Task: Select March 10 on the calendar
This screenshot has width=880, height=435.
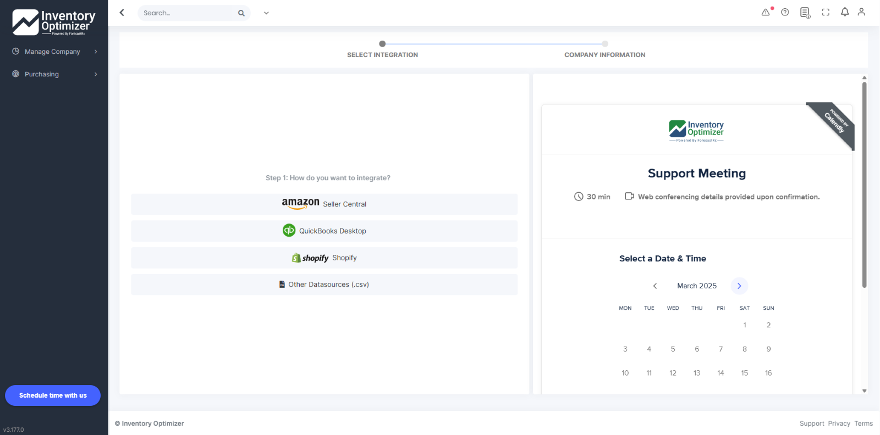Action: (x=625, y=373)
